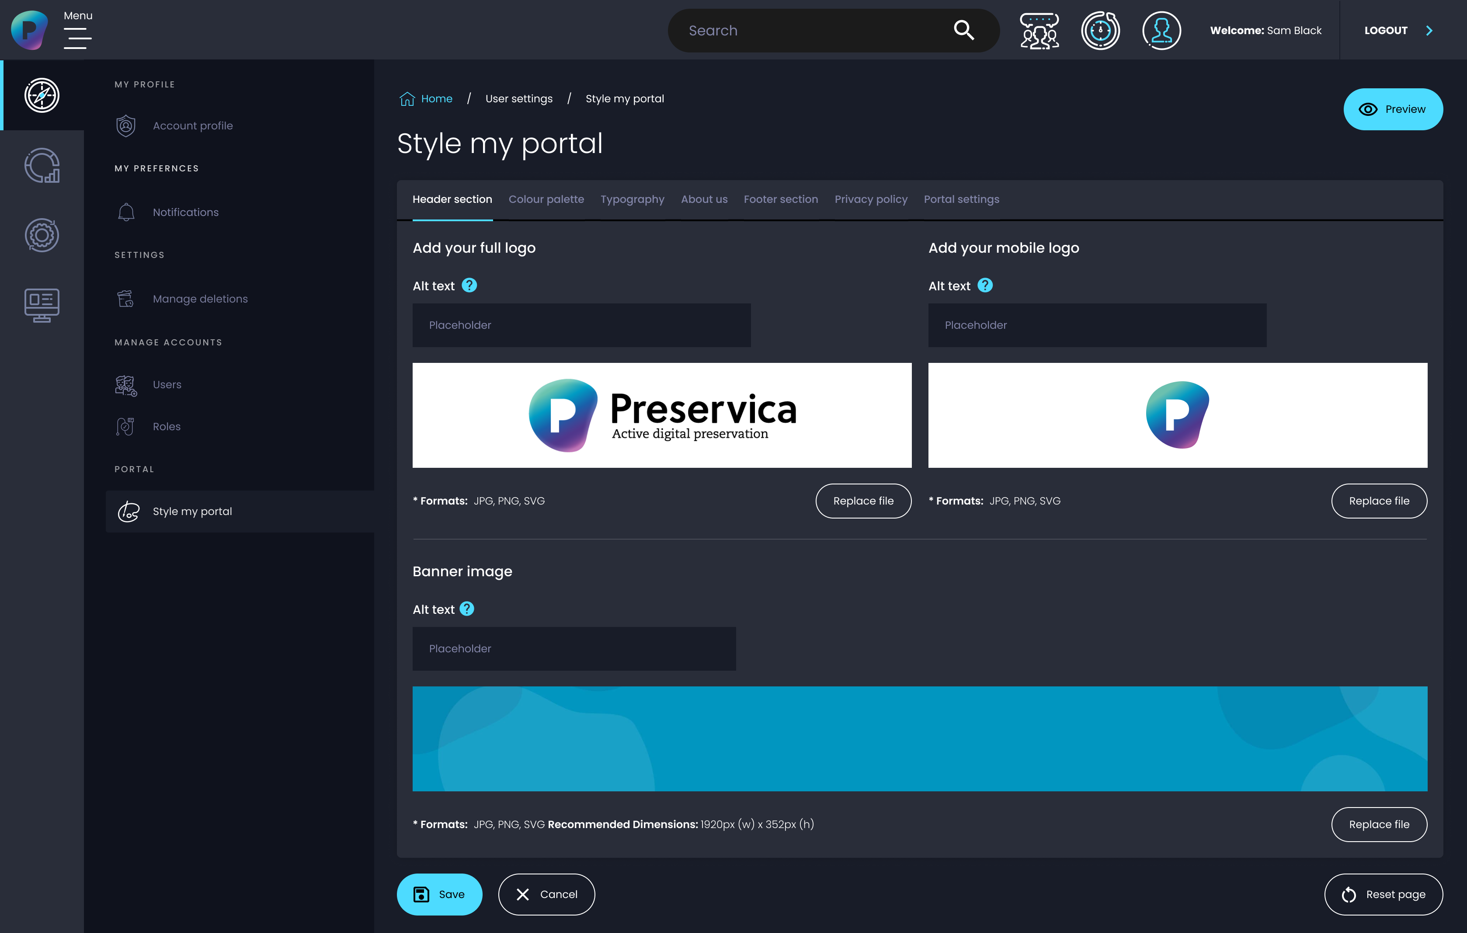Click the Preview eye button
Viewport: 1467px width, 933px height.
pyautogui.click(x=1393, y=109)
